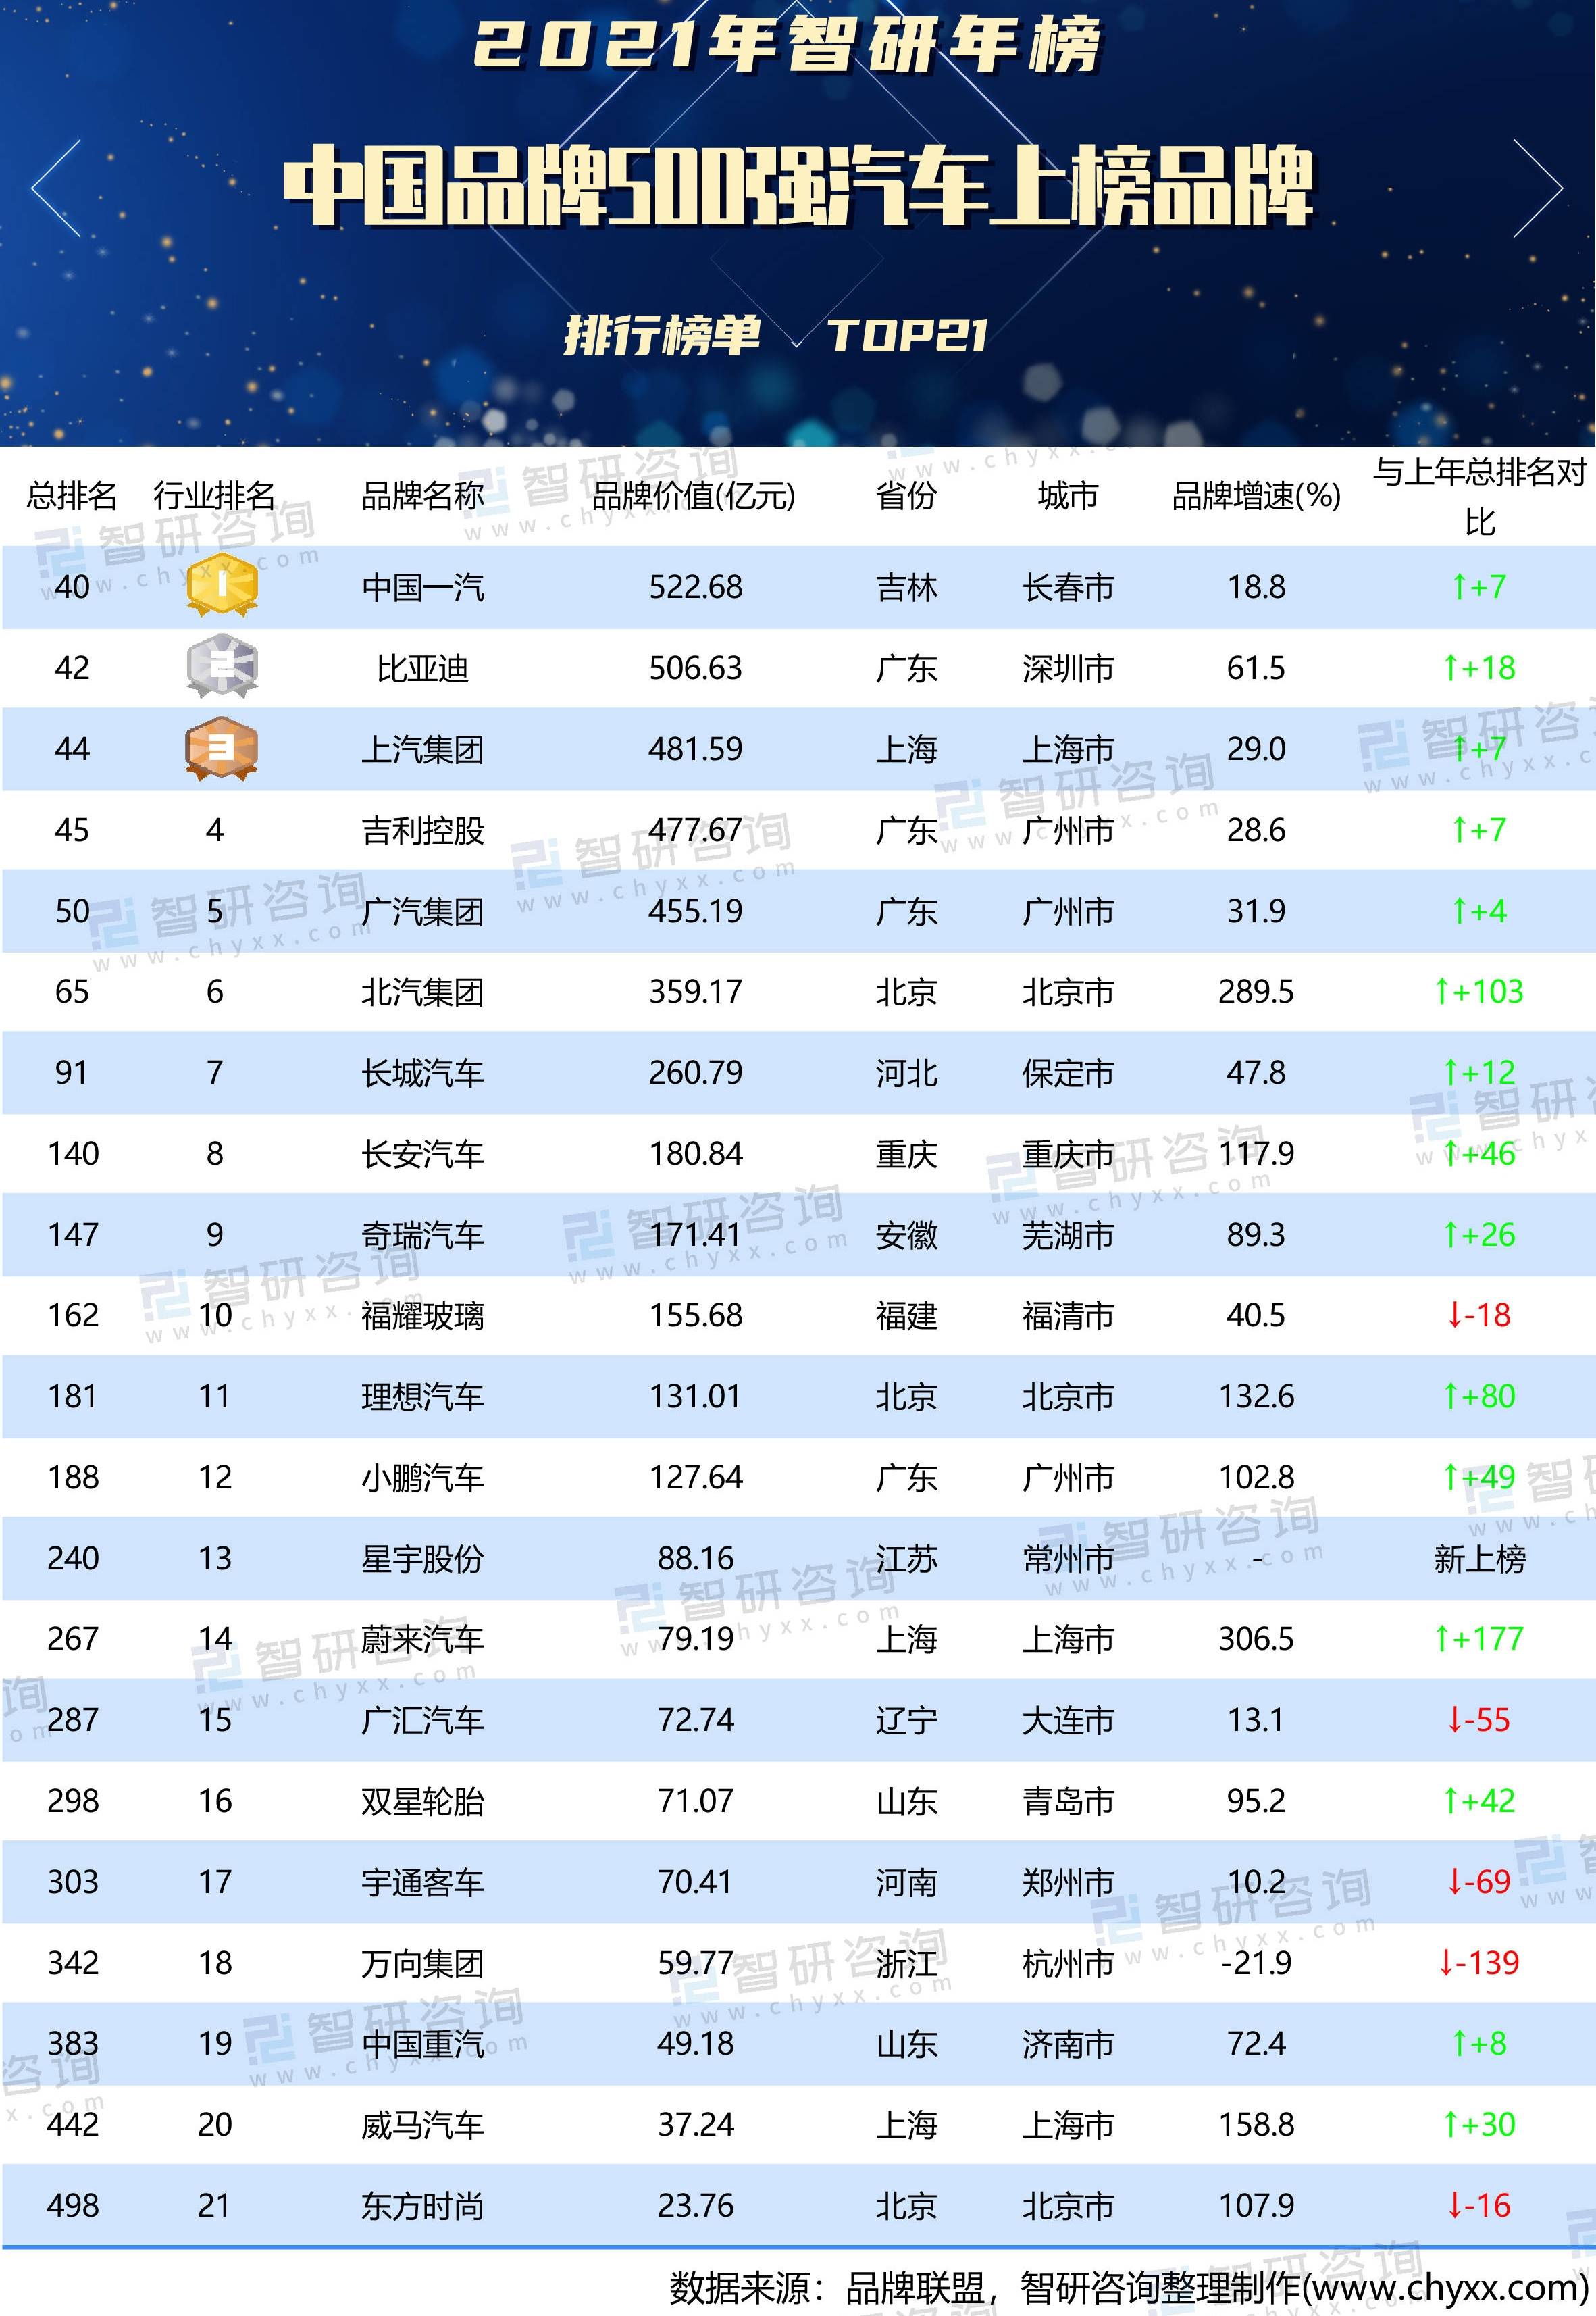Click the city 福清市
This screenshot has height=2316, width=1596.
(x=1068, y=1316)
